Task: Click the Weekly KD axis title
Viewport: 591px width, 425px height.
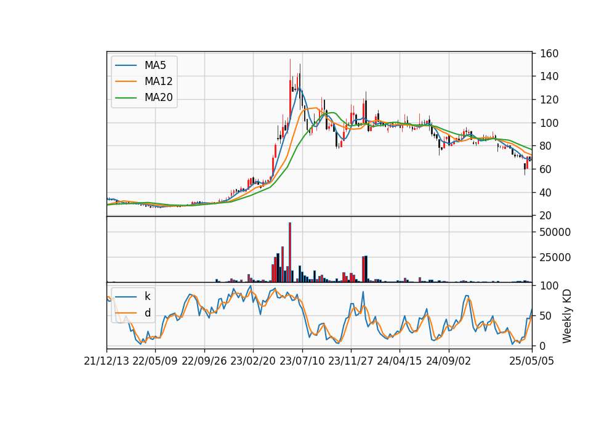Action: coord(566,316)
